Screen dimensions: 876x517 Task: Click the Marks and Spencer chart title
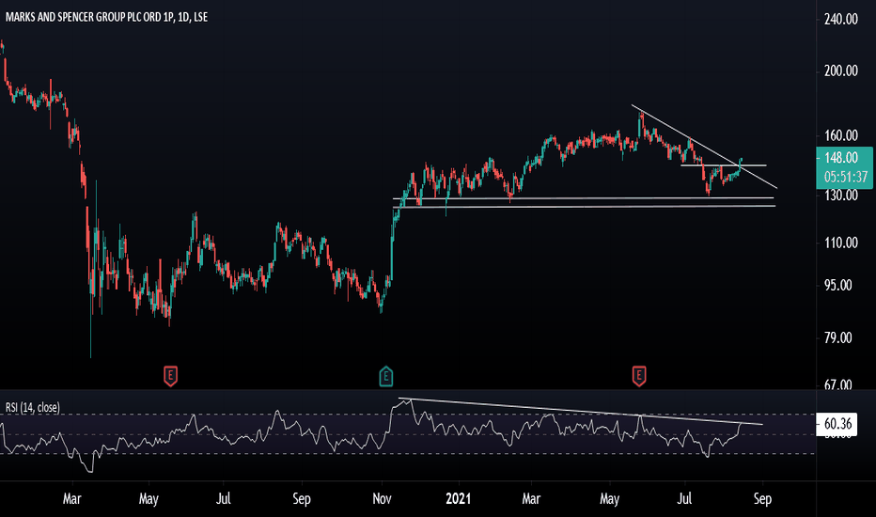tap(106, 17)
